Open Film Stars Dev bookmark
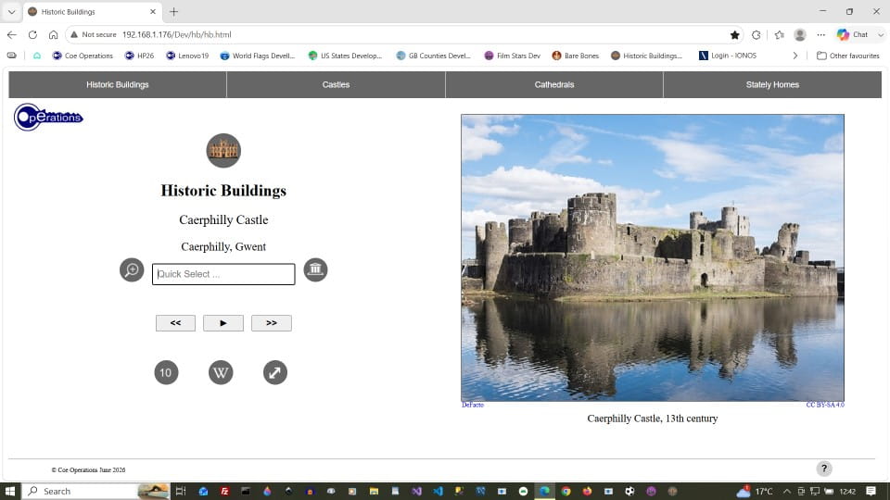The image size is (890, 500). [x=513, y=56]
